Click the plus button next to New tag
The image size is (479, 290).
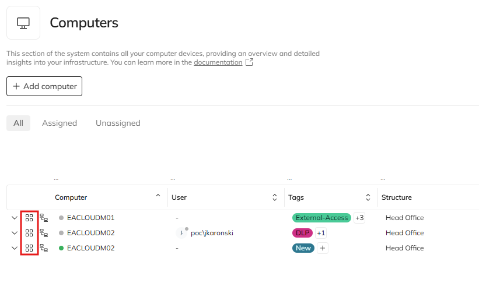coord(323,248)
